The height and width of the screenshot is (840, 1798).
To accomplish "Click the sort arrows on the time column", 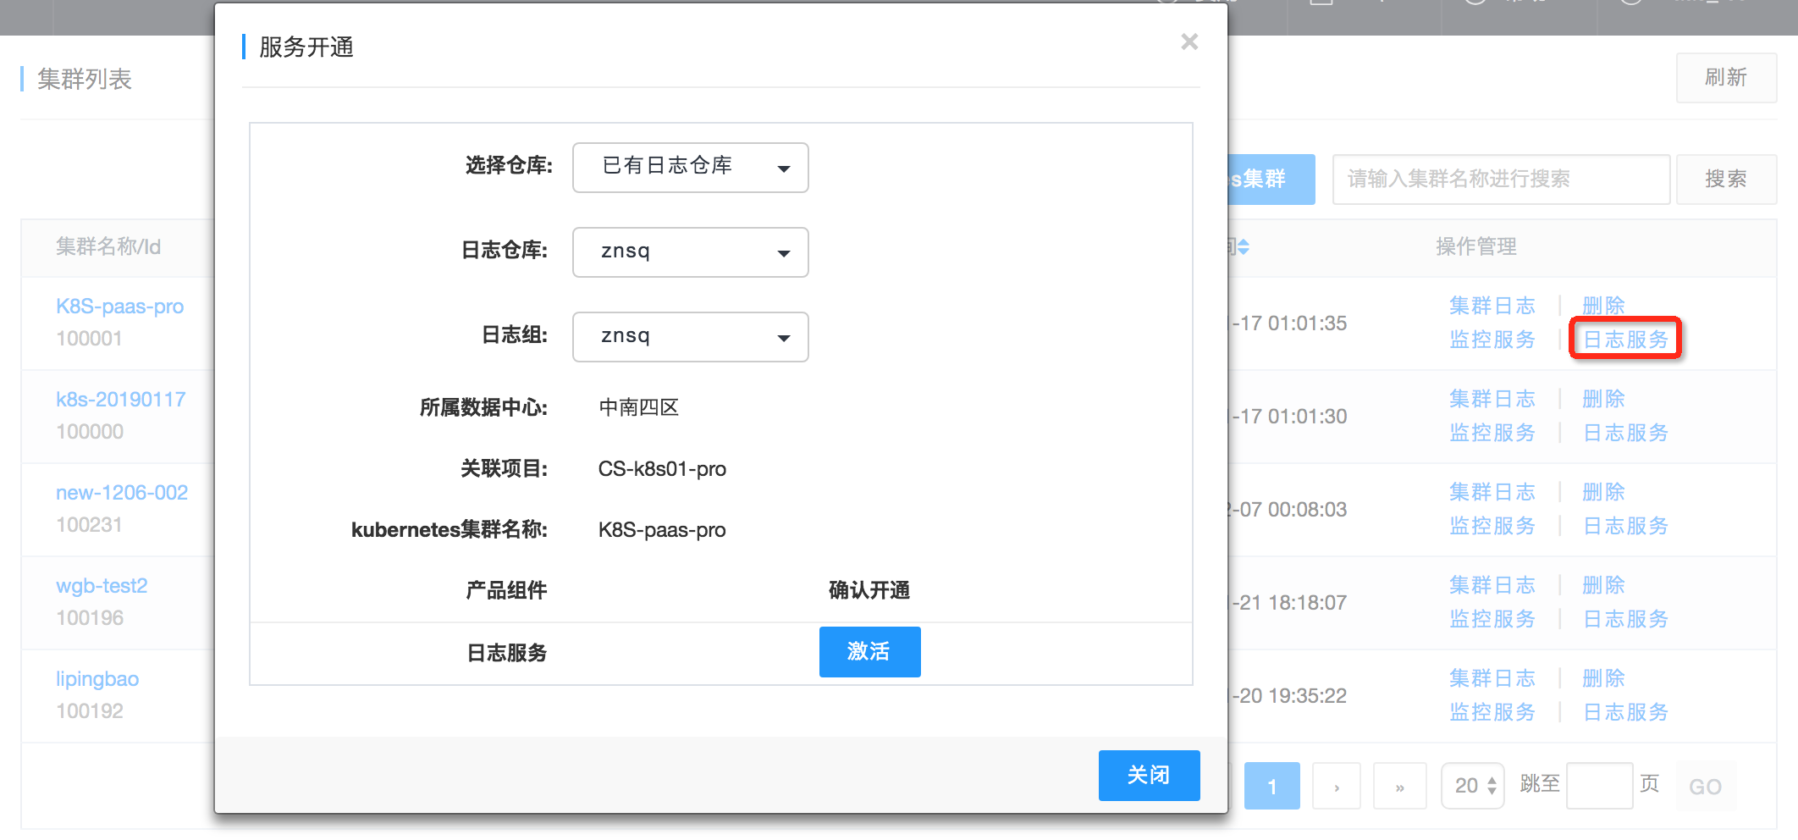I will tap(1241, 246).
